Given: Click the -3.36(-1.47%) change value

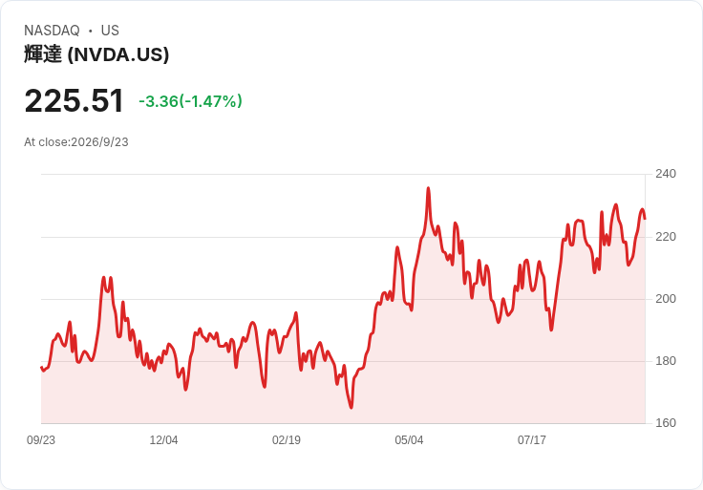Looking at the screenshot, I should 190,101.
